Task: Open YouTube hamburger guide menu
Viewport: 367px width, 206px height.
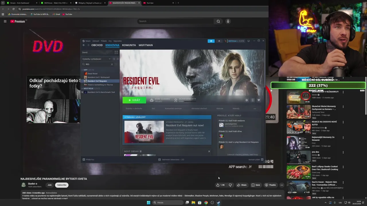Action: coord(5,21)
